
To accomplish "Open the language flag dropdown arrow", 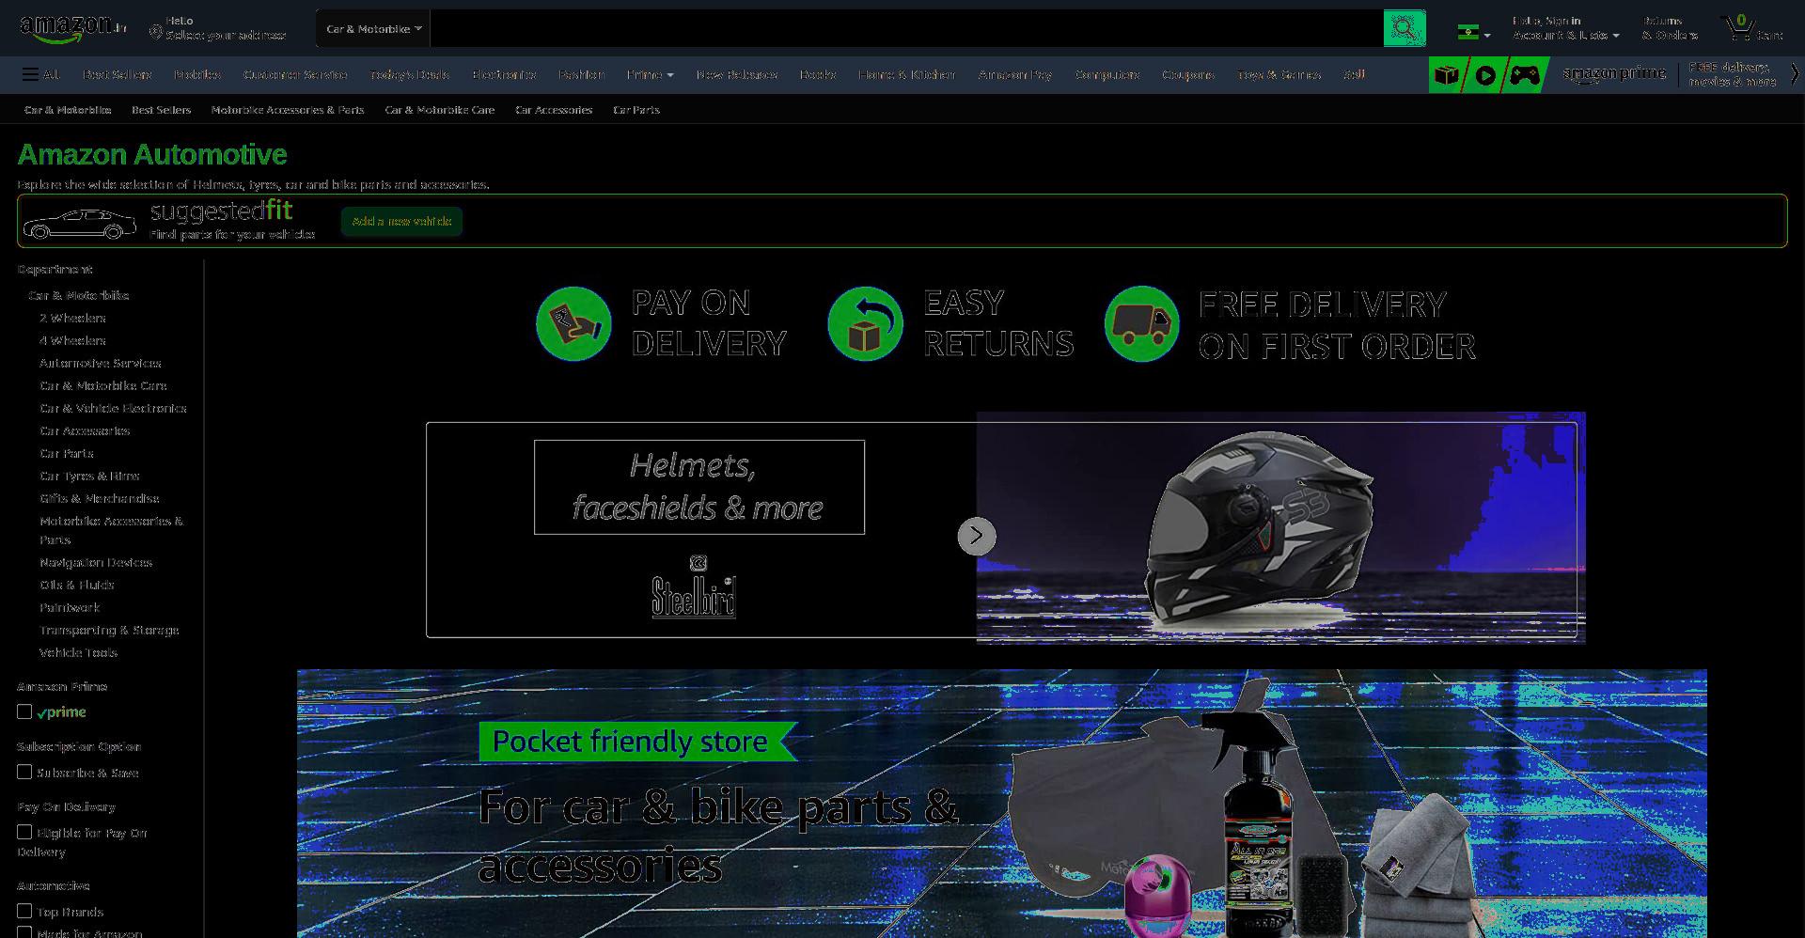I will pos(1487,36).
